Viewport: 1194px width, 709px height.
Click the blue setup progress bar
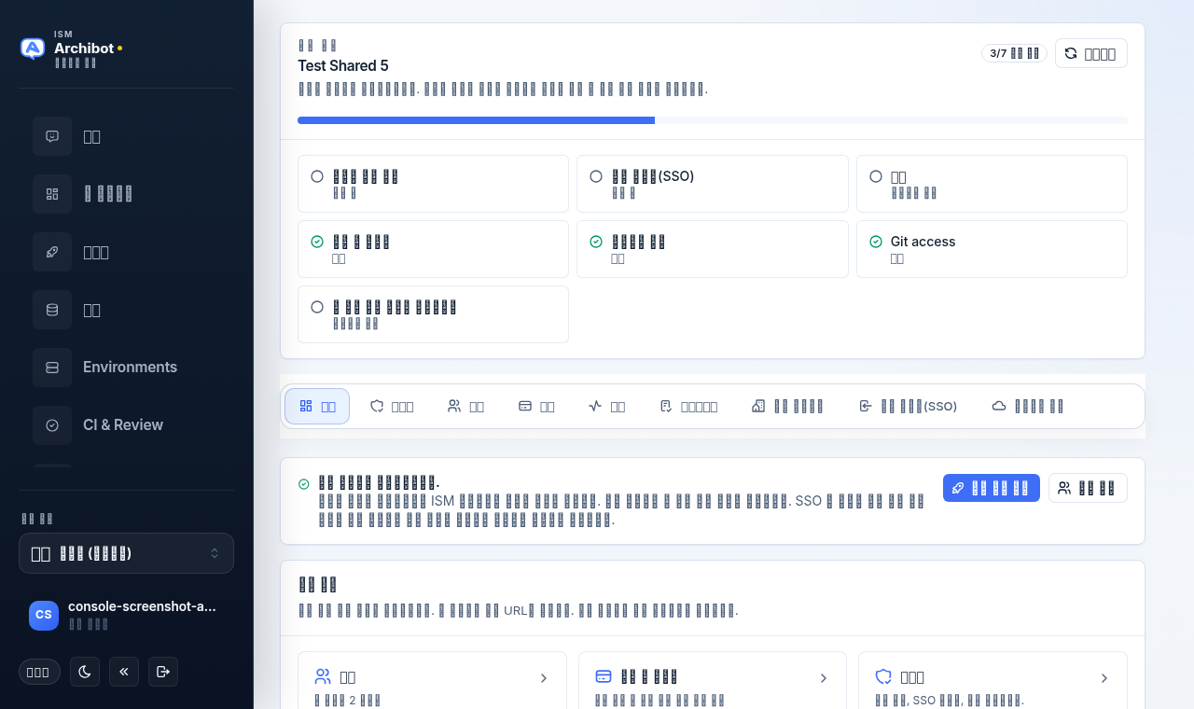point(476,120)
